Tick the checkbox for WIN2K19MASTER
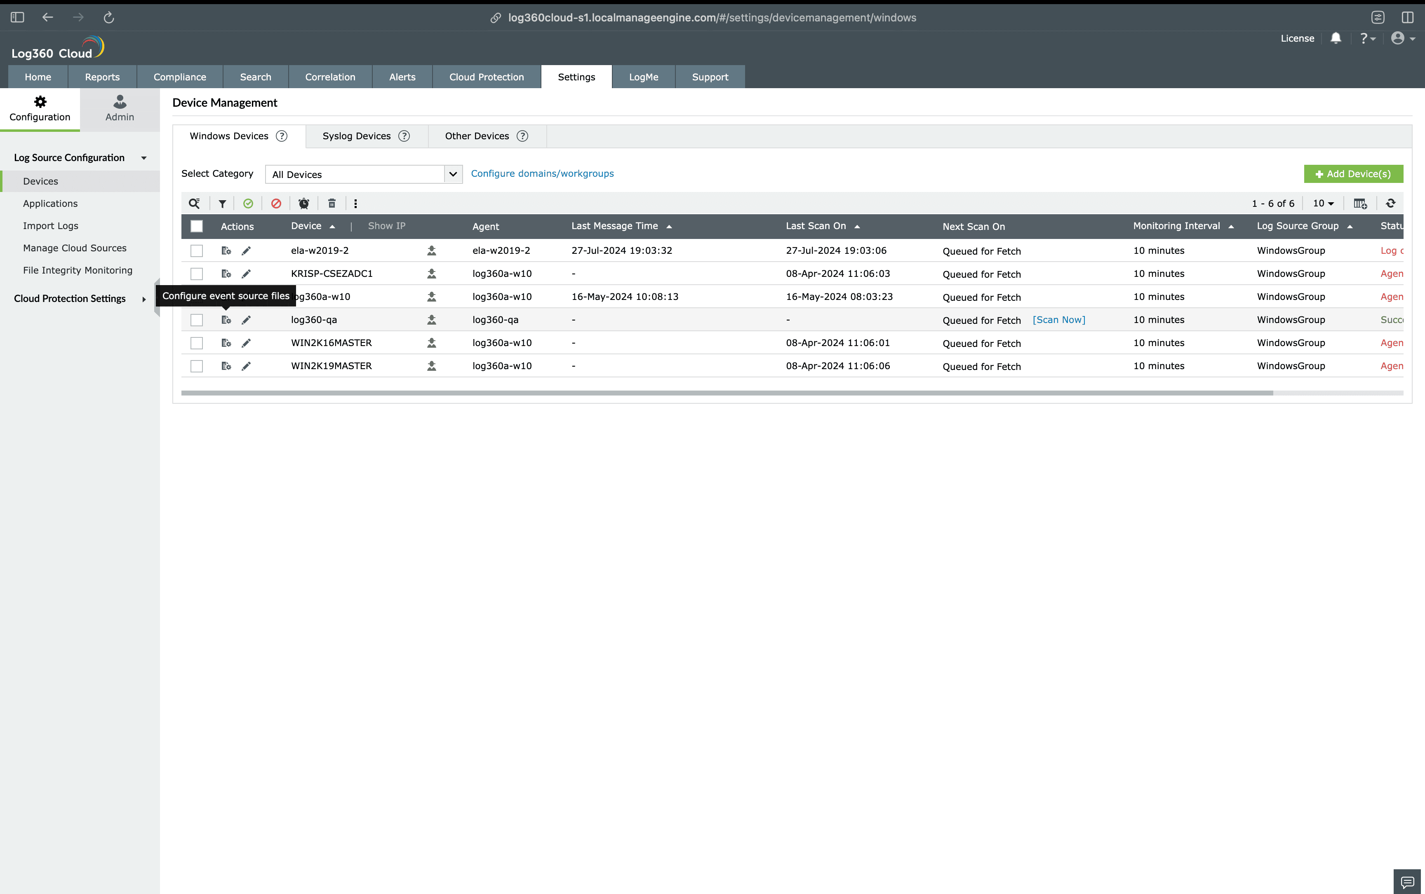 (x=196, y=366)
